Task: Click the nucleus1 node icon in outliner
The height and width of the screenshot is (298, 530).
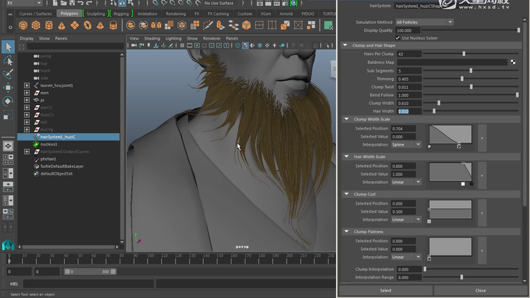Action: (36, 144)
